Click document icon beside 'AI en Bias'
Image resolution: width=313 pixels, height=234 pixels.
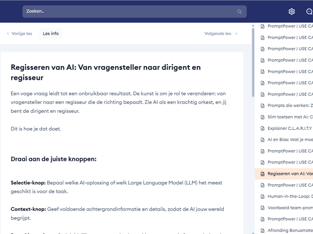click(263, 140)
